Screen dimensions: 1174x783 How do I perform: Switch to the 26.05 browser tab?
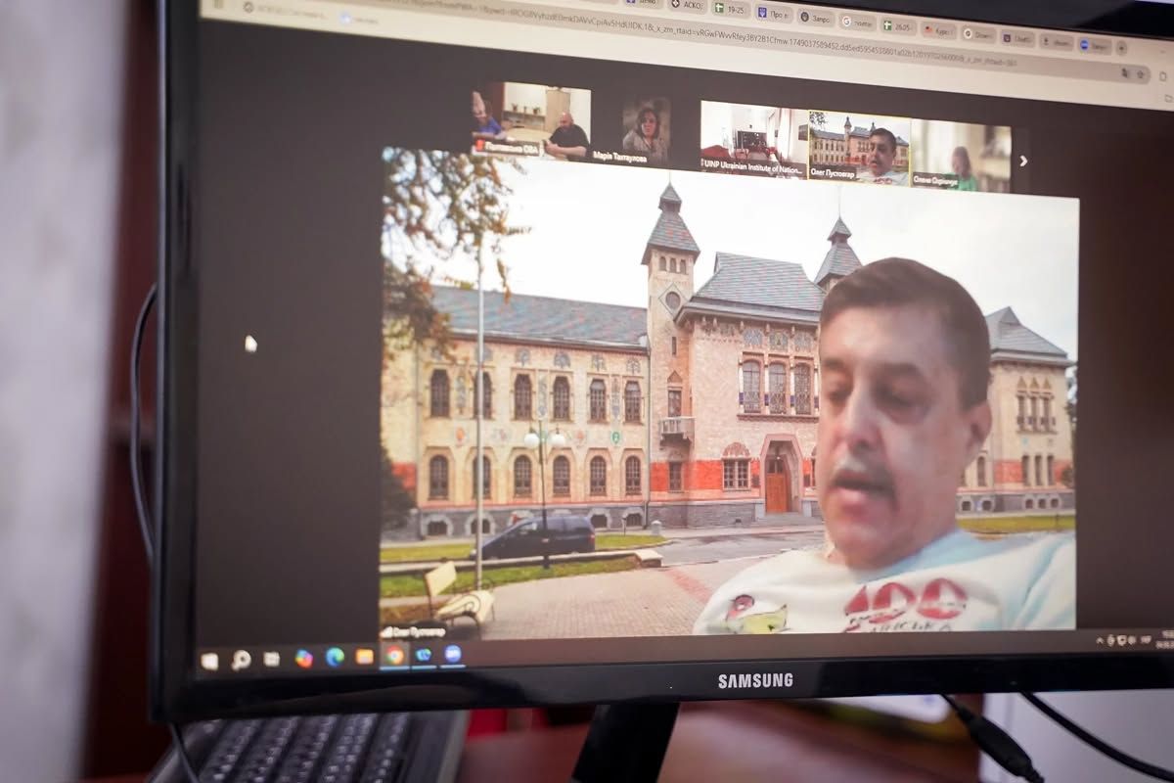pyautogui.click(x=898, y=25)
